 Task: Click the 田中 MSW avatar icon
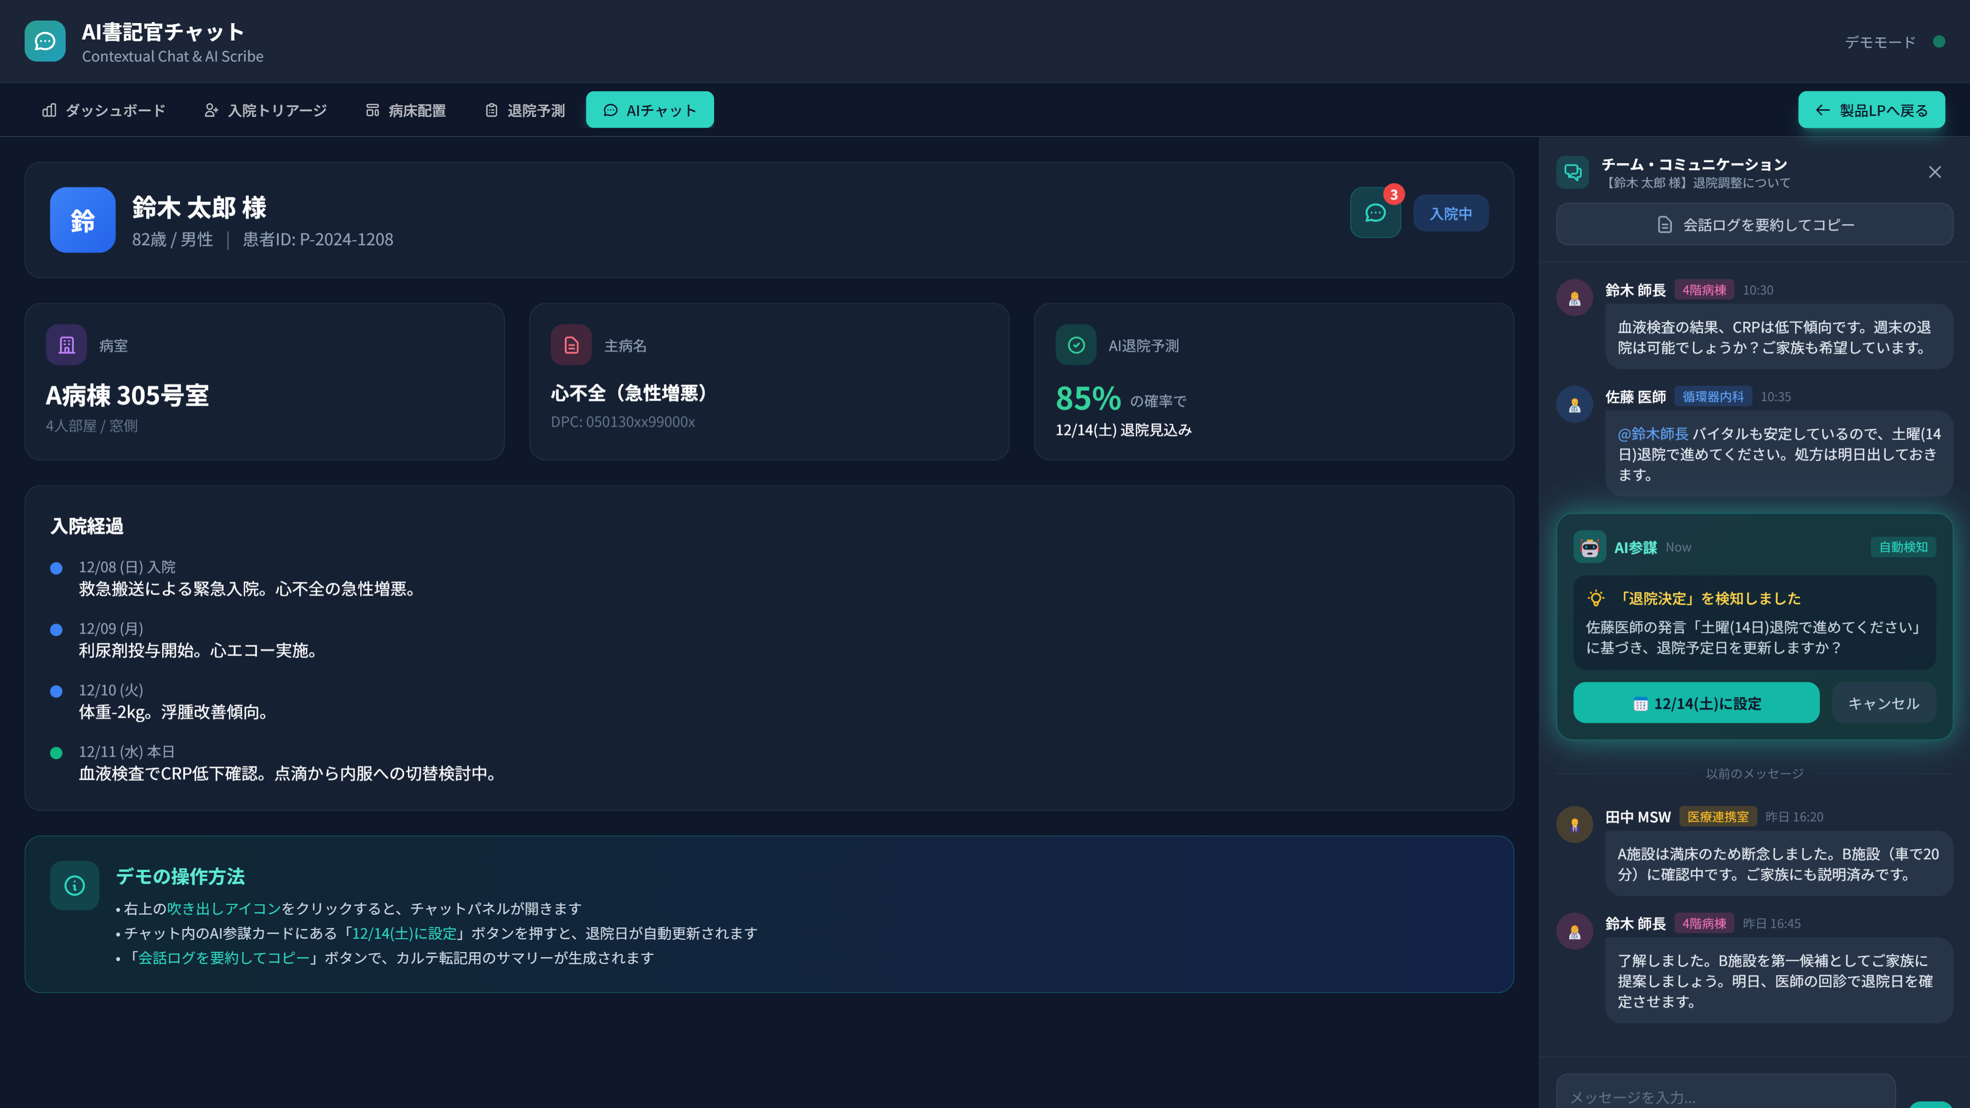pos(1574,824)
